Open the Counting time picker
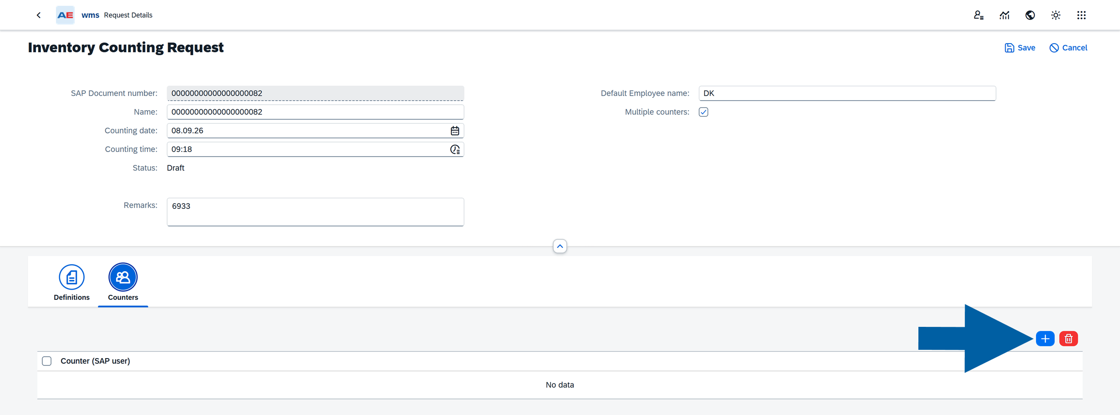 pos(455,150)
